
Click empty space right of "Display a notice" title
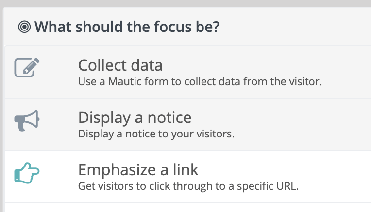(x=282, y=118)
